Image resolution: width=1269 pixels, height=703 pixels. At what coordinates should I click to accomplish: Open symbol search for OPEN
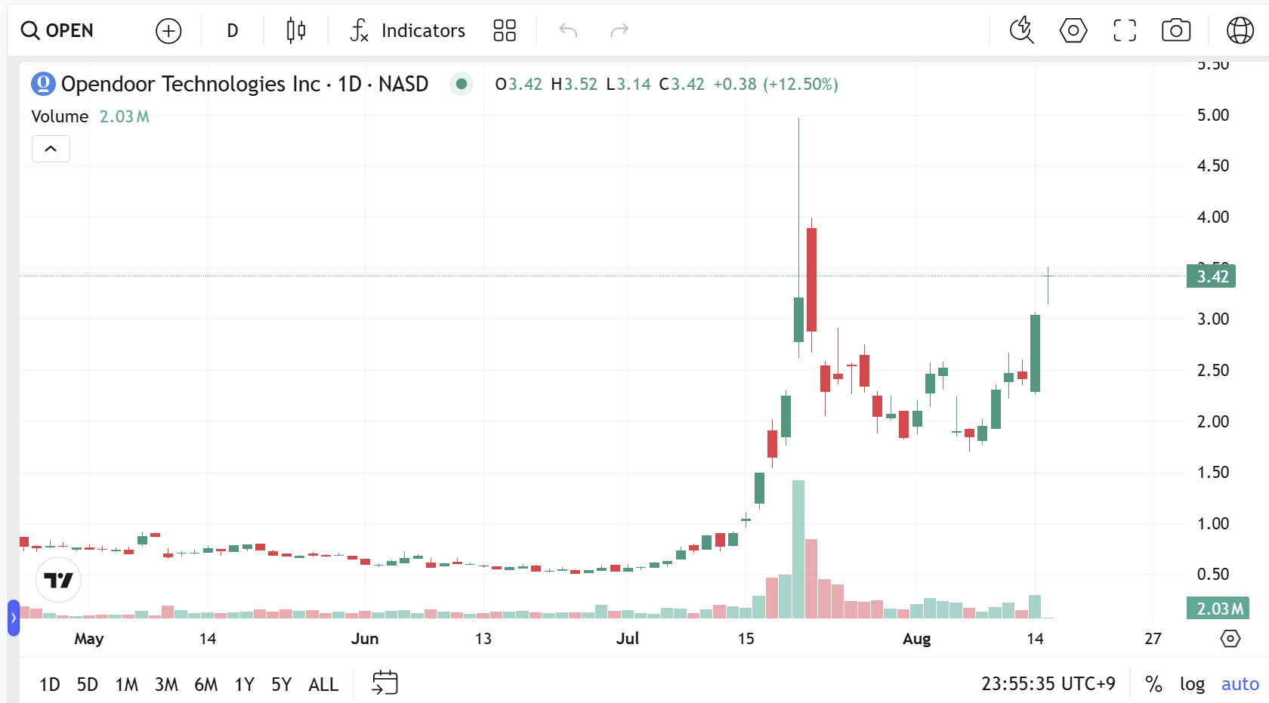[57, 31]
